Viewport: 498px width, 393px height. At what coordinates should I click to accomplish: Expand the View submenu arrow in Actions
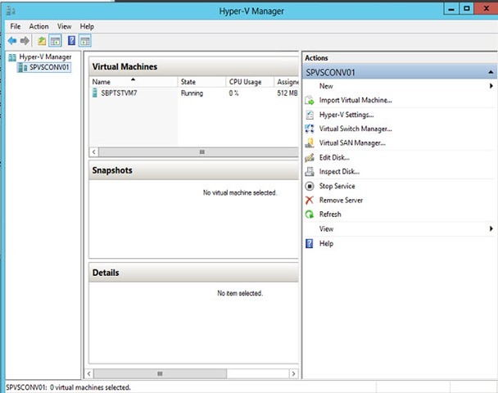click(491, 228)
